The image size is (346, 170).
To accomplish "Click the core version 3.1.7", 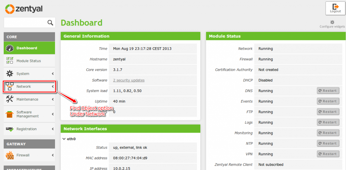I will pyautogui.click(x=117, y=70).
